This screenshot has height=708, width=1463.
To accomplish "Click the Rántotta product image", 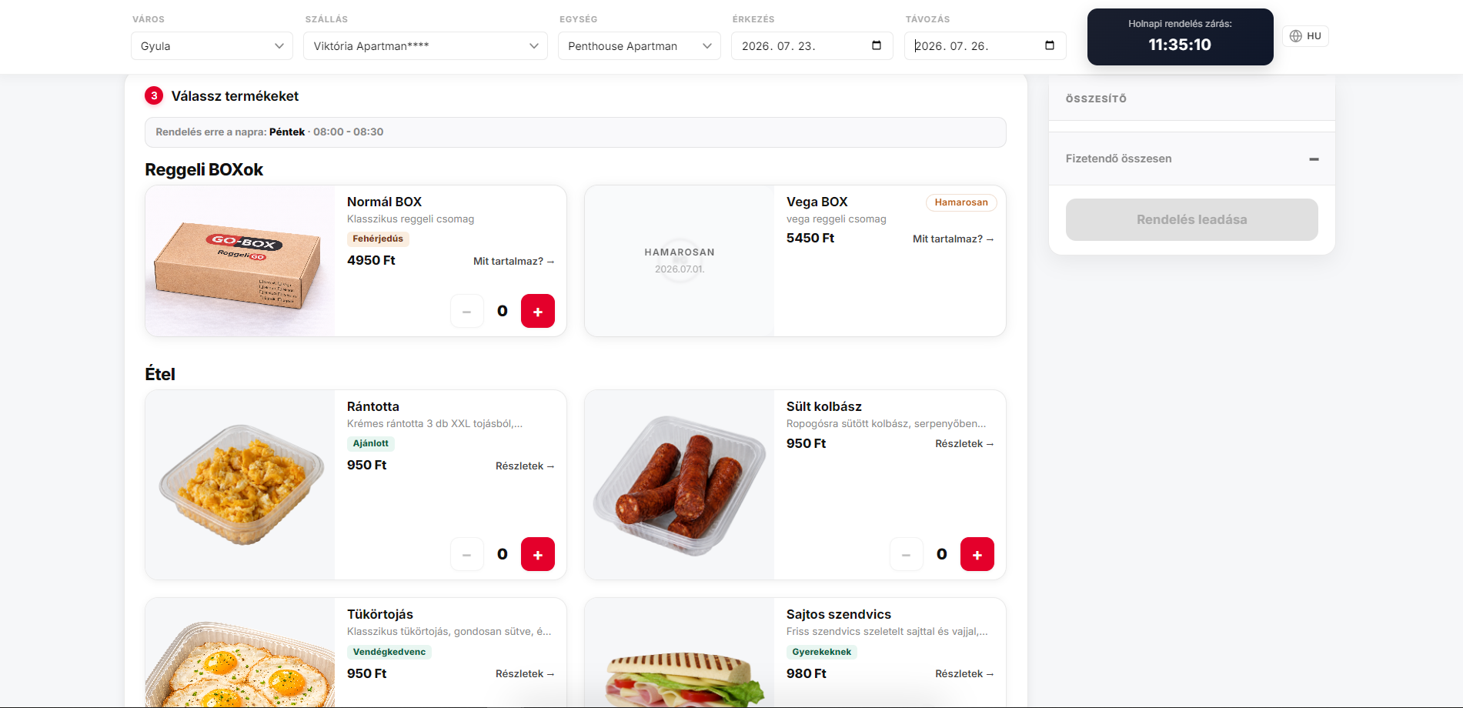I will (x=240, y=485).
